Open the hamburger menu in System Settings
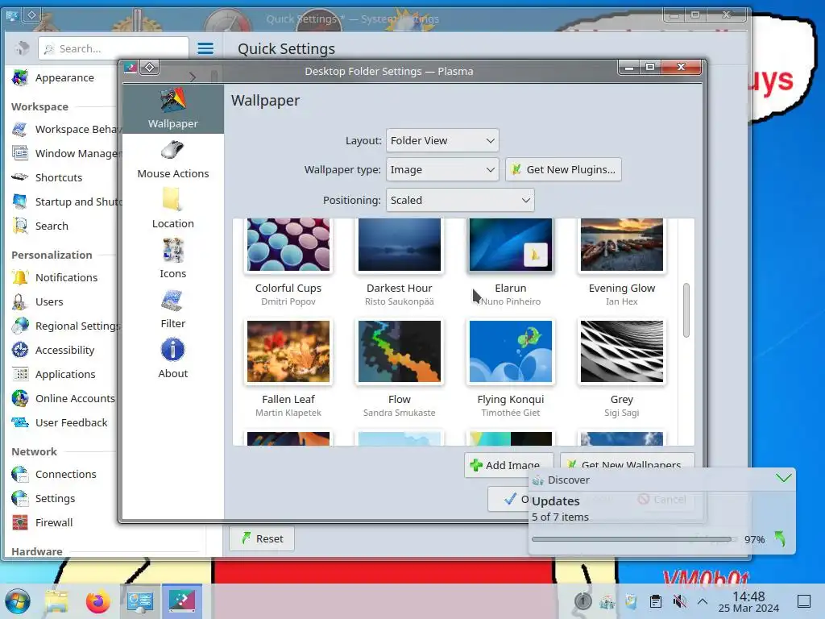The width and height of the screenshot is (825, 619). pos(205,48)
